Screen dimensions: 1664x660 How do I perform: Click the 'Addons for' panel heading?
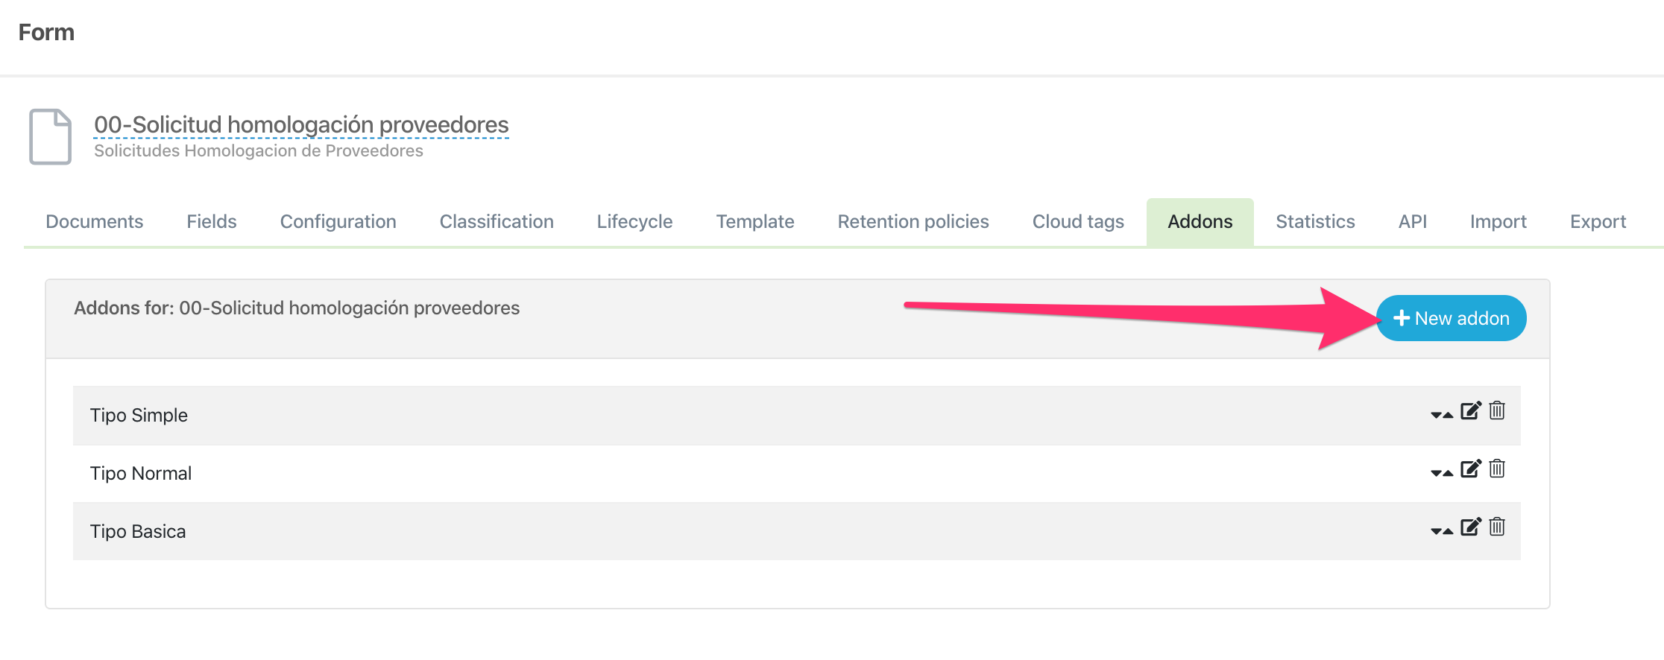(297, 308)
